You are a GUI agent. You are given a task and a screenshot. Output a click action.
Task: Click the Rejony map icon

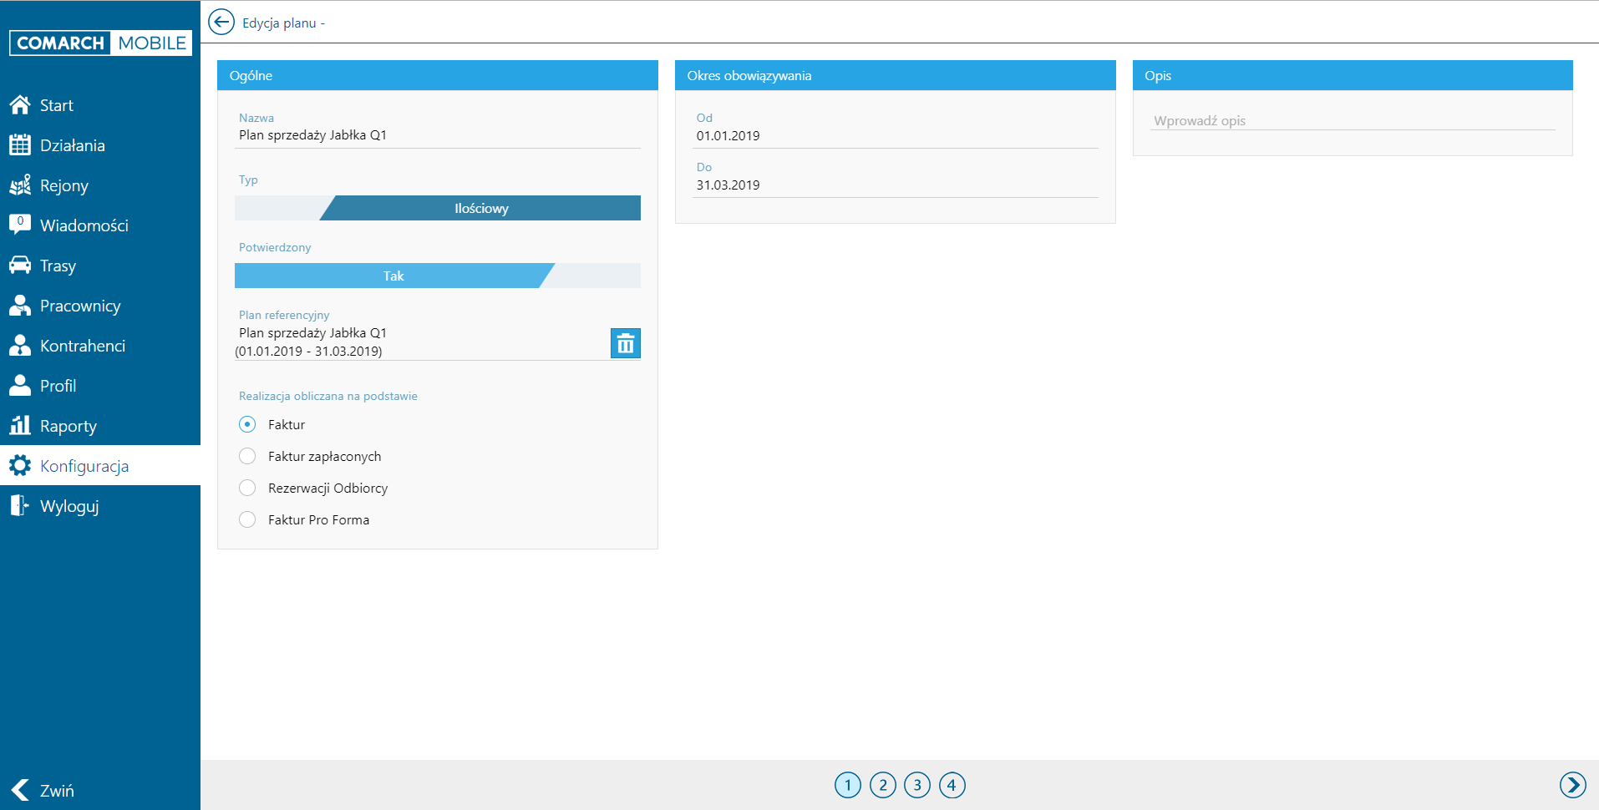(20, 185)
